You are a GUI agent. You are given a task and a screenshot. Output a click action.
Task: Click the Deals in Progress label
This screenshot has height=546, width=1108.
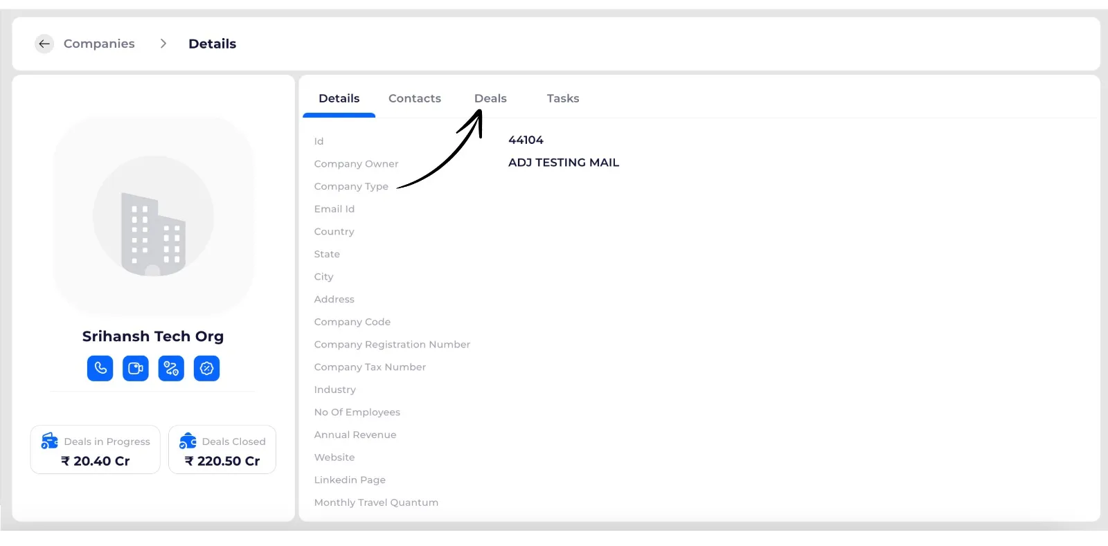107,442
